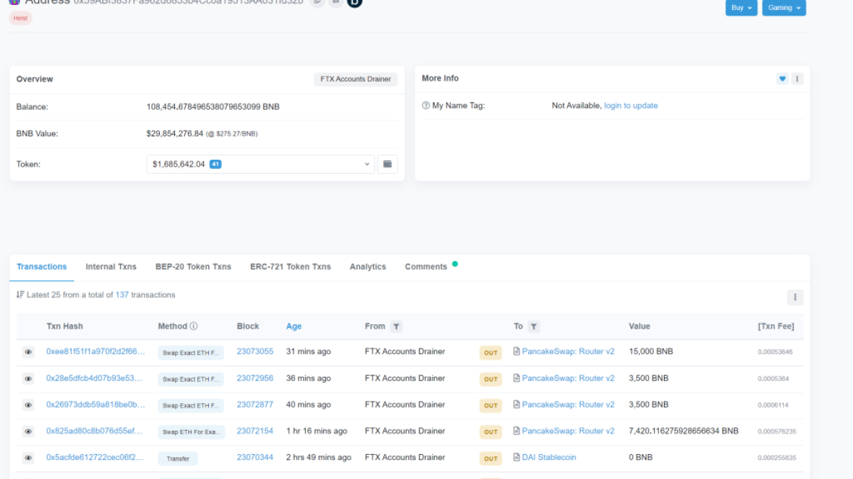The width and height of the screenshot is (853, 479).
Task: Click the FTX Accounts Drainer tag in Overview
Action: [355, 79]
